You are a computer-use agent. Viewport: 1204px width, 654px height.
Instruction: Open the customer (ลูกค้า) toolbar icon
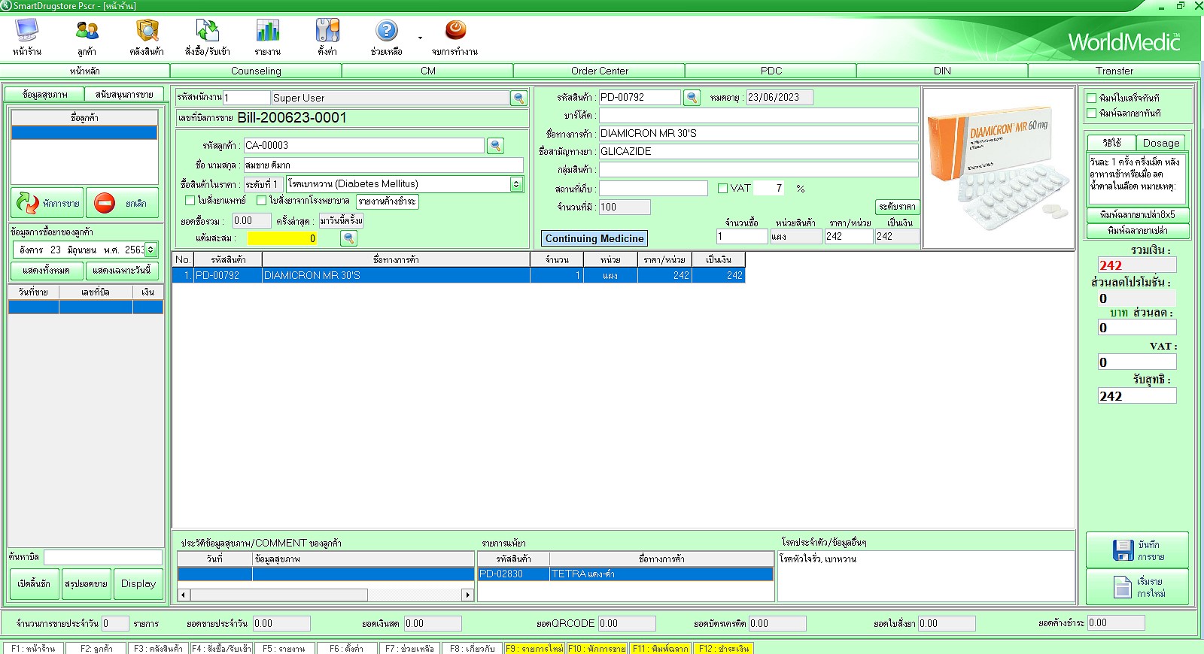87,32
